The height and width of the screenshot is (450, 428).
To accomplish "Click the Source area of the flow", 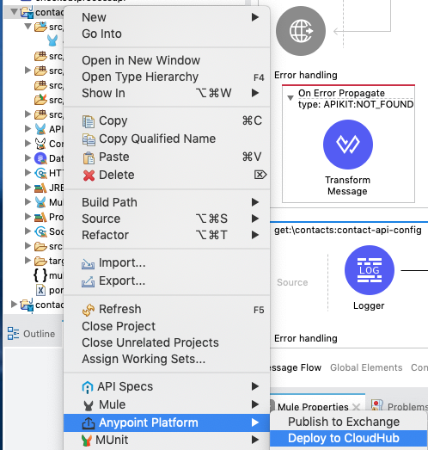I will (x=292, y=283).
